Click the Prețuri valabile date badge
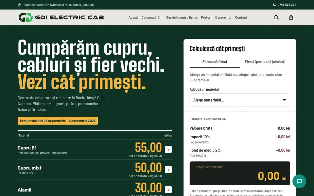The width and height of the screenshot is (314, 196). click(58, 121)
